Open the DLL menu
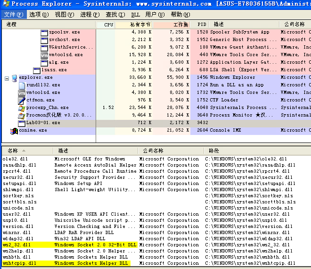 point(135,15)
